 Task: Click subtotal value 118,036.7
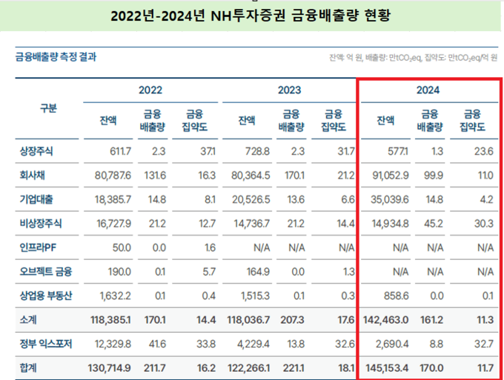click(248, 320)
